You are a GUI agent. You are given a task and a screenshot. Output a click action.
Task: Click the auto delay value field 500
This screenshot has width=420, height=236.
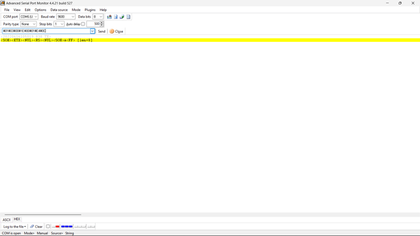[93, 24]
